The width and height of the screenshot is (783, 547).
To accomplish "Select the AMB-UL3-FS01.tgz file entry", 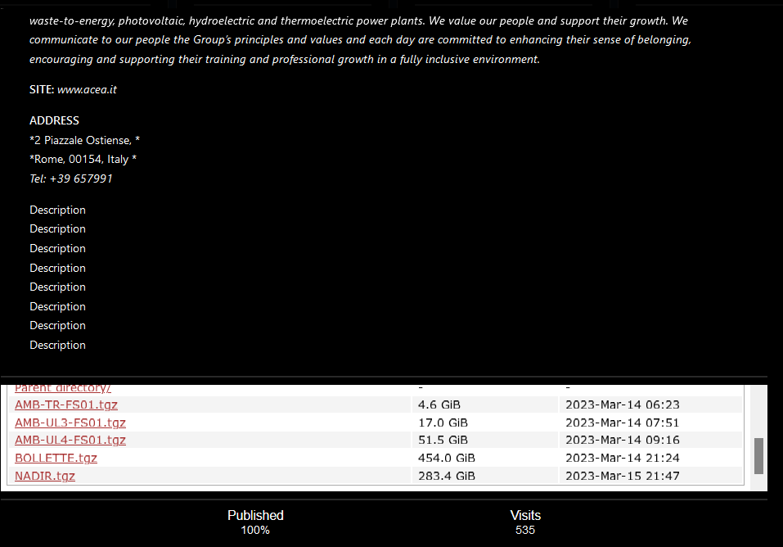I will (70, 423).
